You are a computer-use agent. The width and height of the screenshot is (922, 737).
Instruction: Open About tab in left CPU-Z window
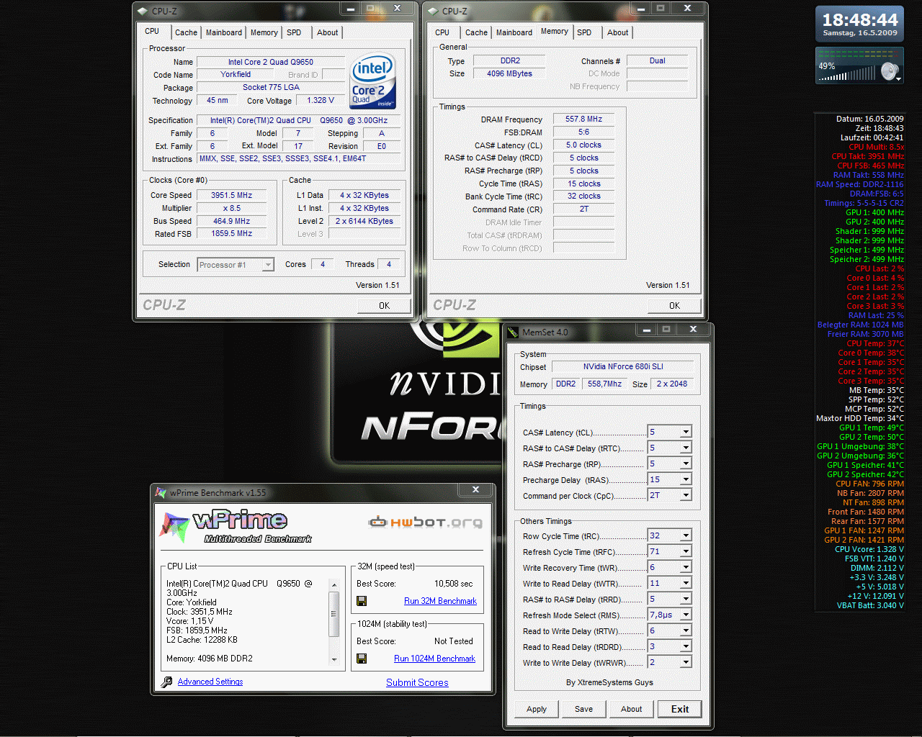coord(327,32)
